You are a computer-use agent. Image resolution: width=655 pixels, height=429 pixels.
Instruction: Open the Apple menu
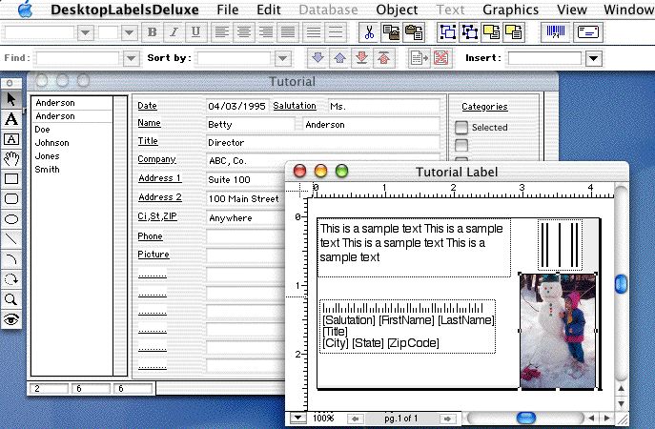pos(25,9)
